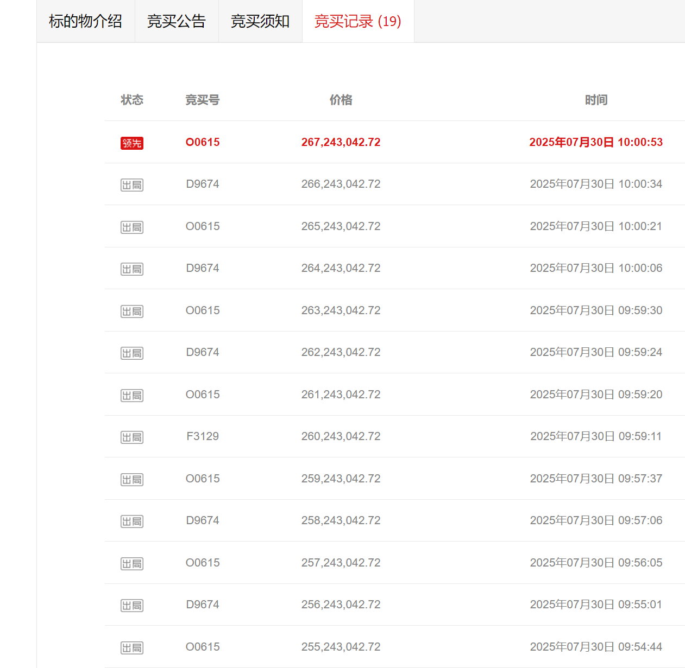This screenshot has height=668, width=685.
Task: Click the 竞买号 column header
Action: pyautogui.click(x=203, y=100)
